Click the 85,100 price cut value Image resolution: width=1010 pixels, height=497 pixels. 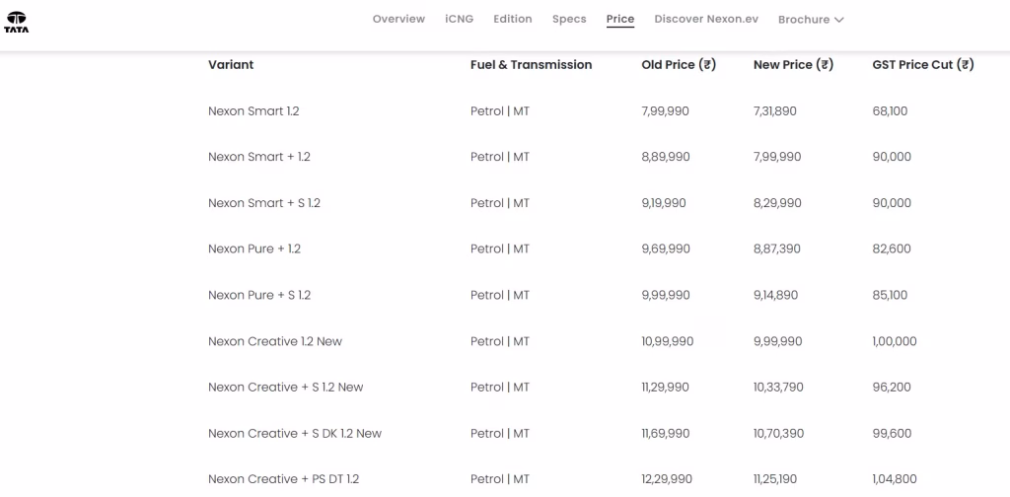click(x=891, y=295)
